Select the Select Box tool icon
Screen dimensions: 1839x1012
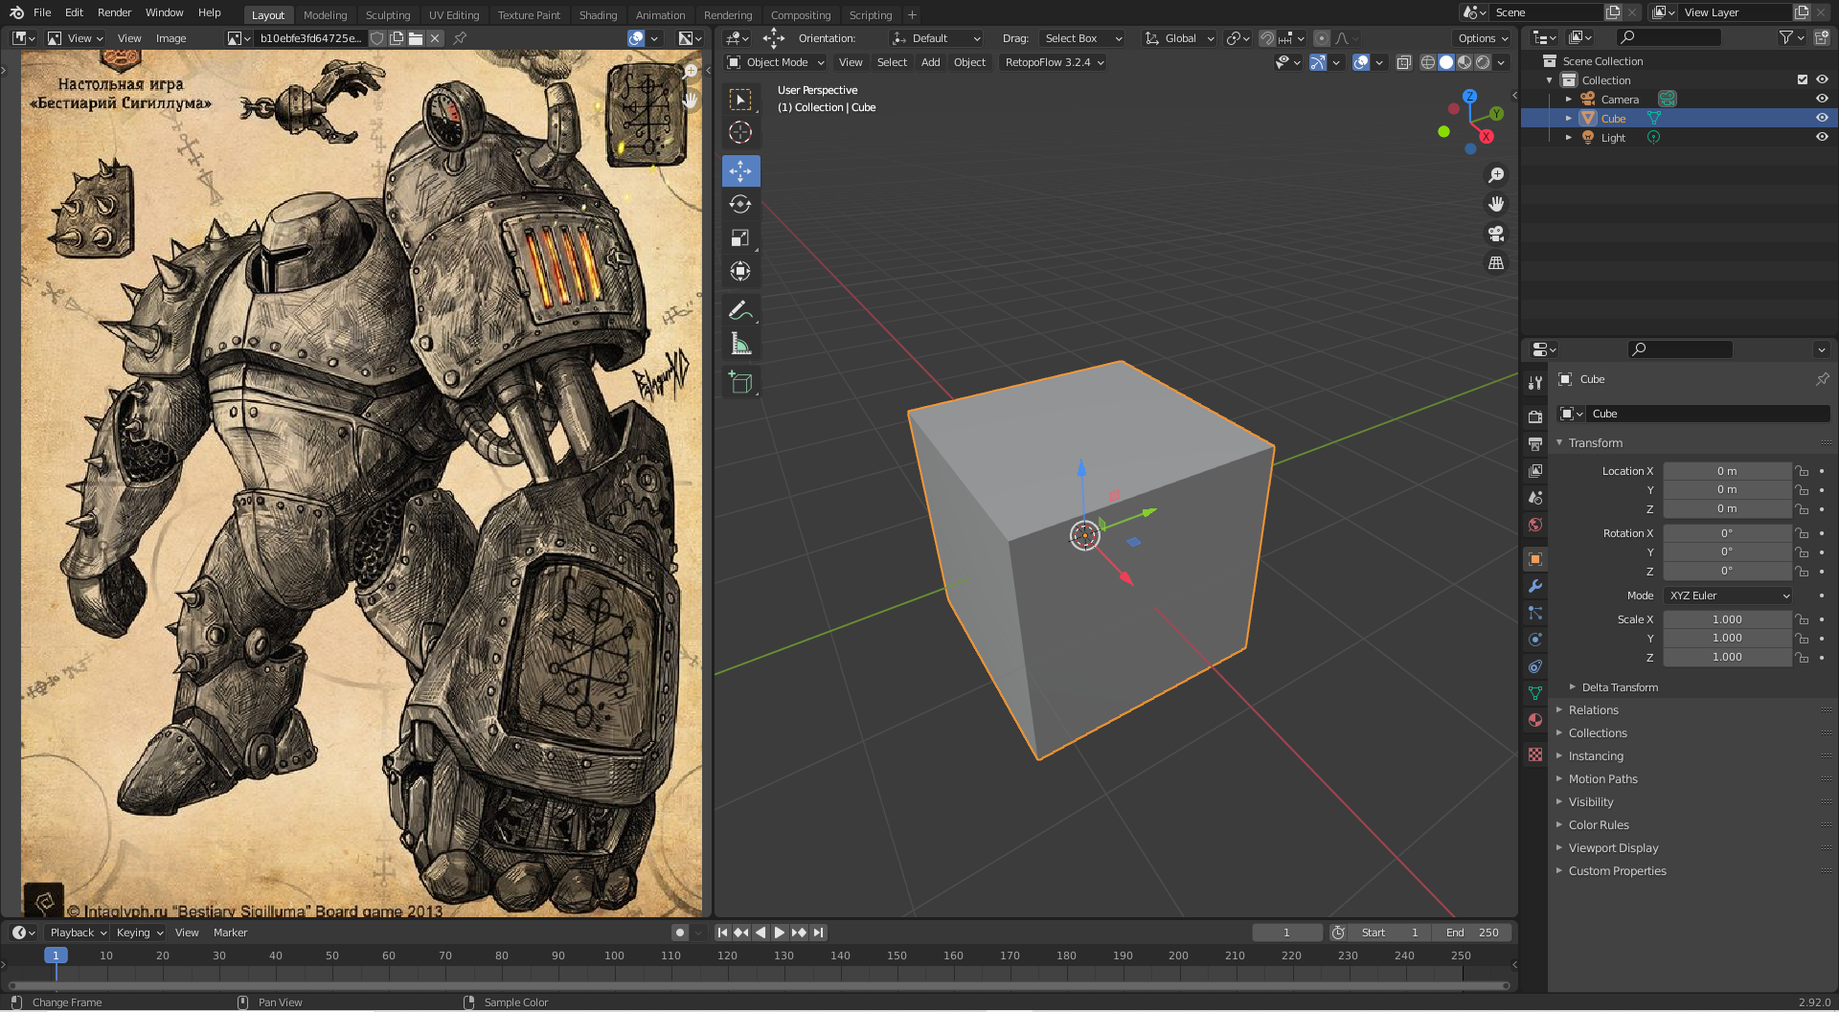pyautogui.click(x=740, y=100)
